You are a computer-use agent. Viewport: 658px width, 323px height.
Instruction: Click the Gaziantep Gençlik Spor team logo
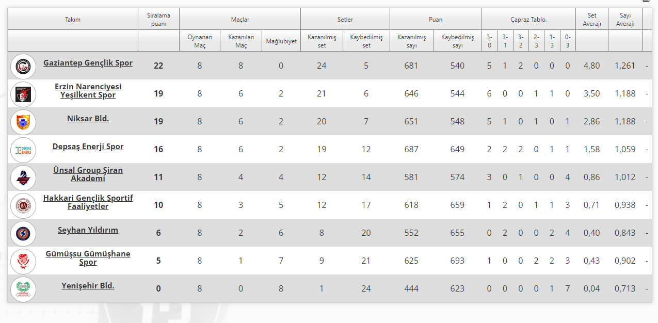click(23, 66)
